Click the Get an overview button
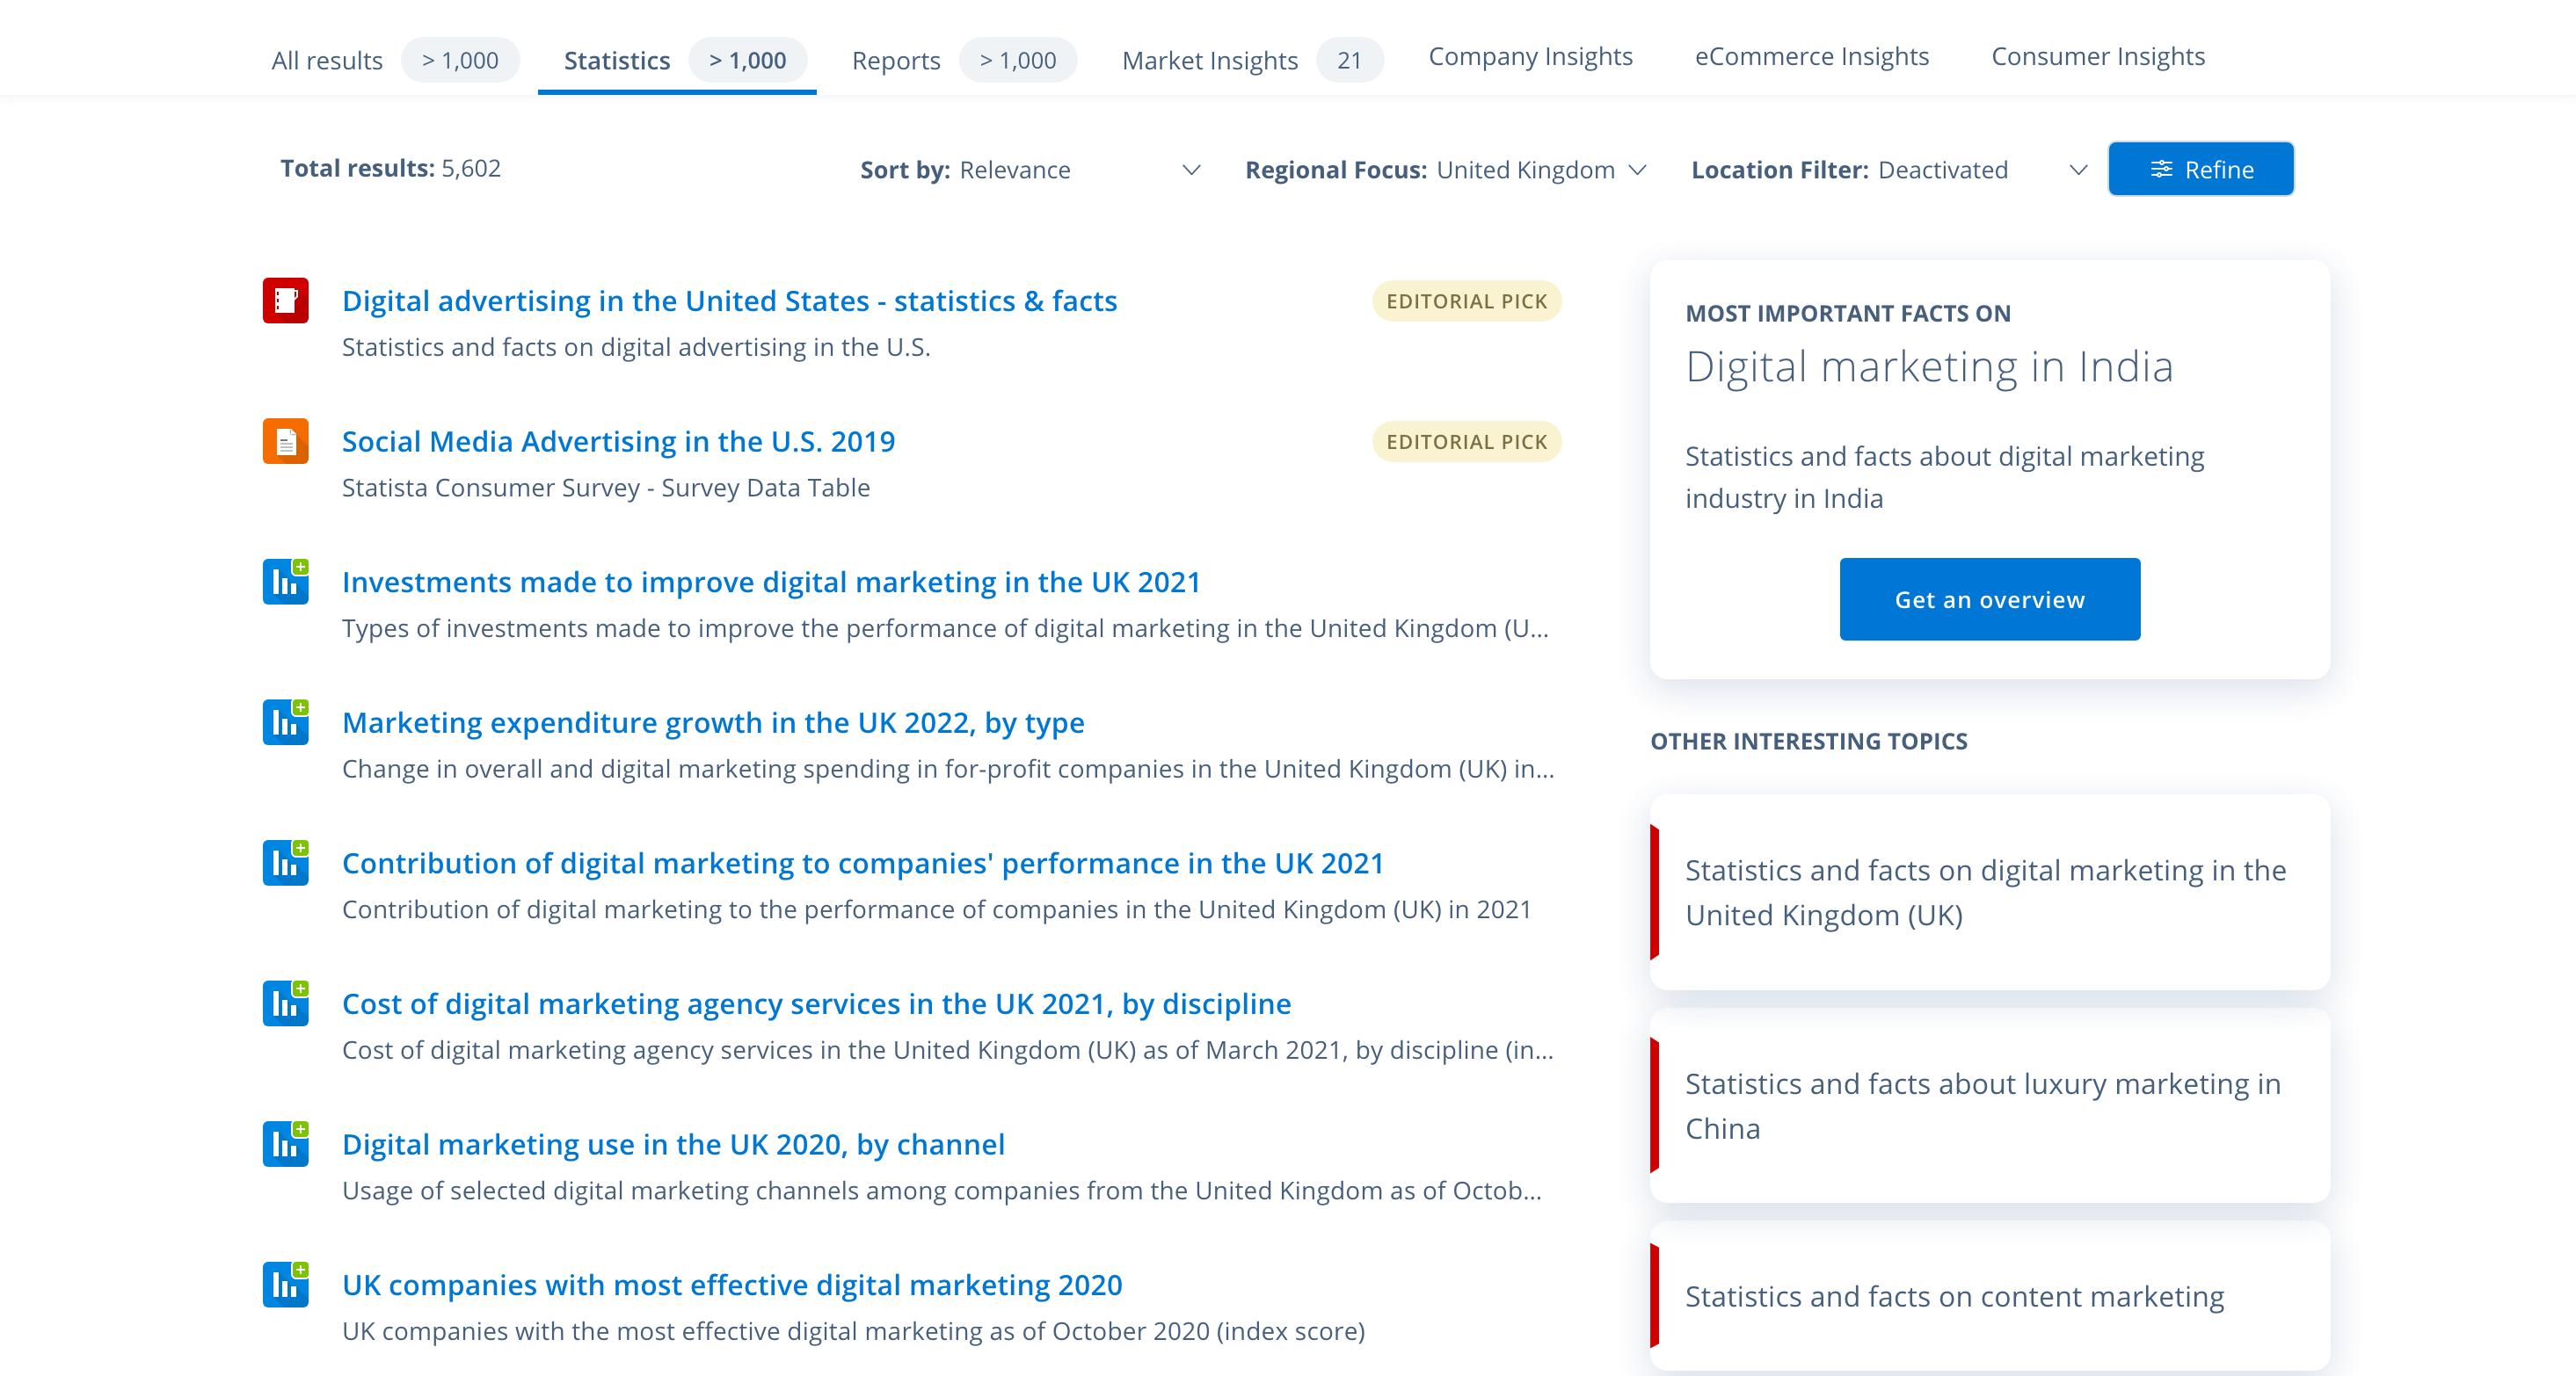This screenshot has height=1376, width=2576. (1989, 599)
